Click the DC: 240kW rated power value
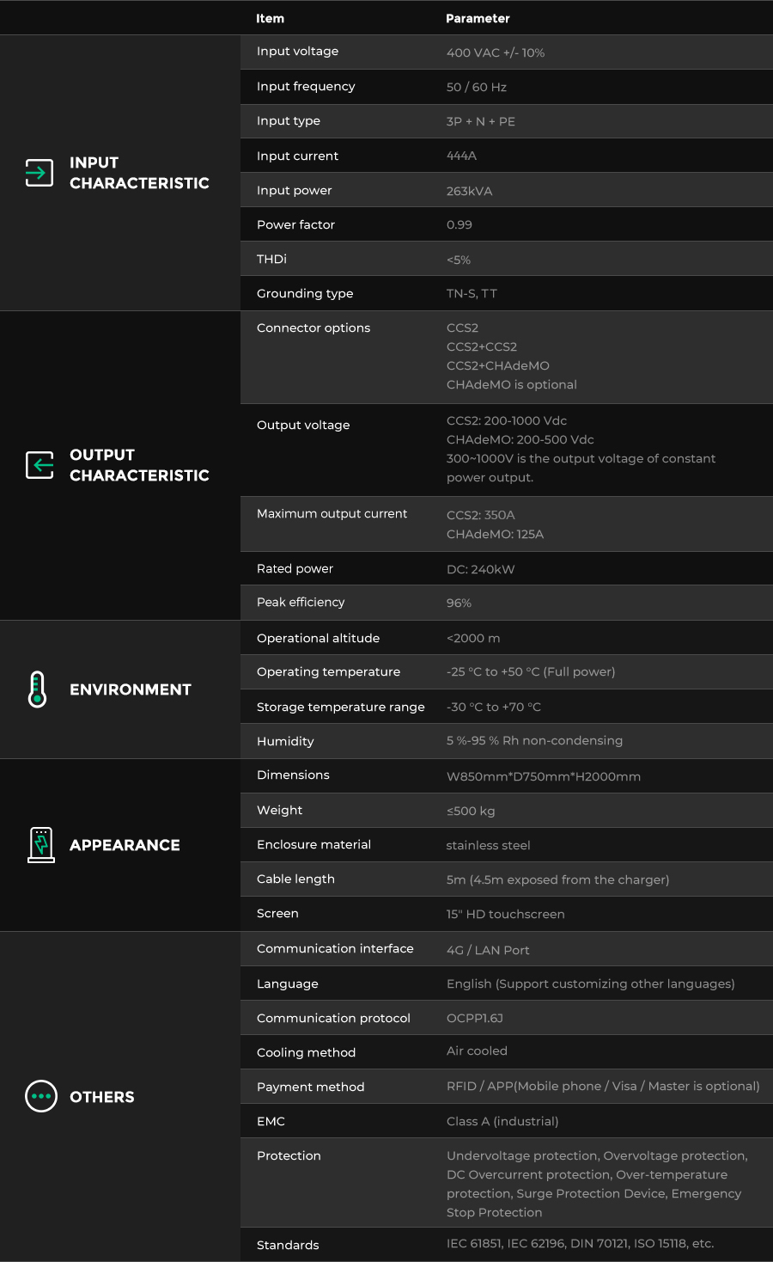Image resolution: width=773 pixels, height=1262 pixels. tap(480, 569)
